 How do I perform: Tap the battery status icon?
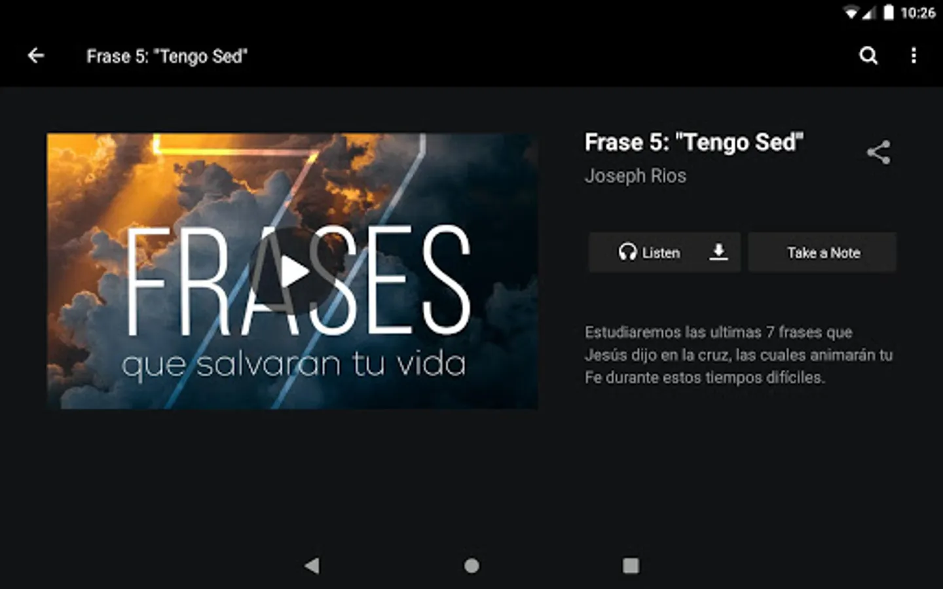[x=888, y=12]
